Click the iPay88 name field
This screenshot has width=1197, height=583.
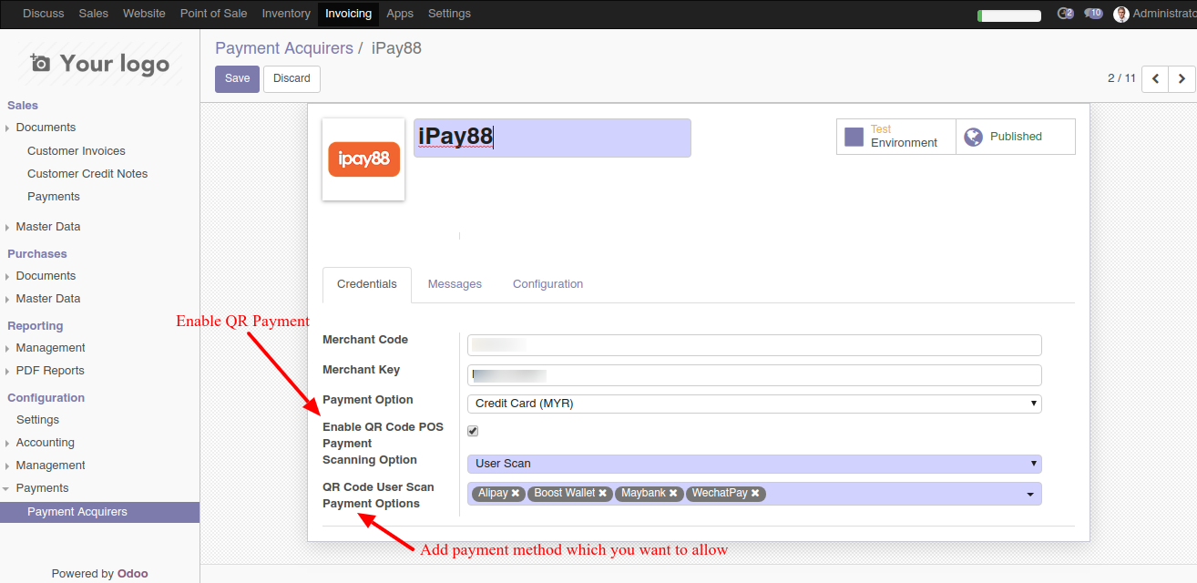point(552,138)
